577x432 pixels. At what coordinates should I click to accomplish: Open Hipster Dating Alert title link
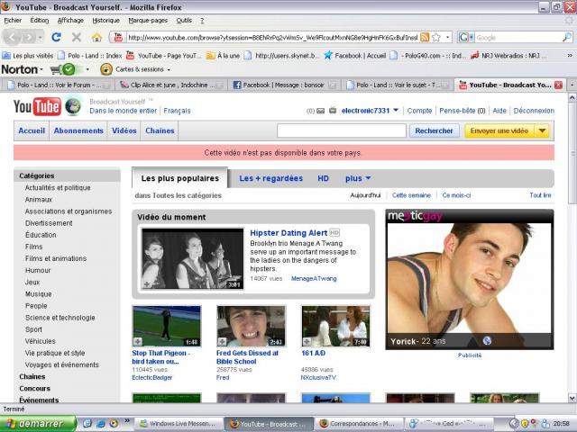pyautogui.click(x=288, y=233)
